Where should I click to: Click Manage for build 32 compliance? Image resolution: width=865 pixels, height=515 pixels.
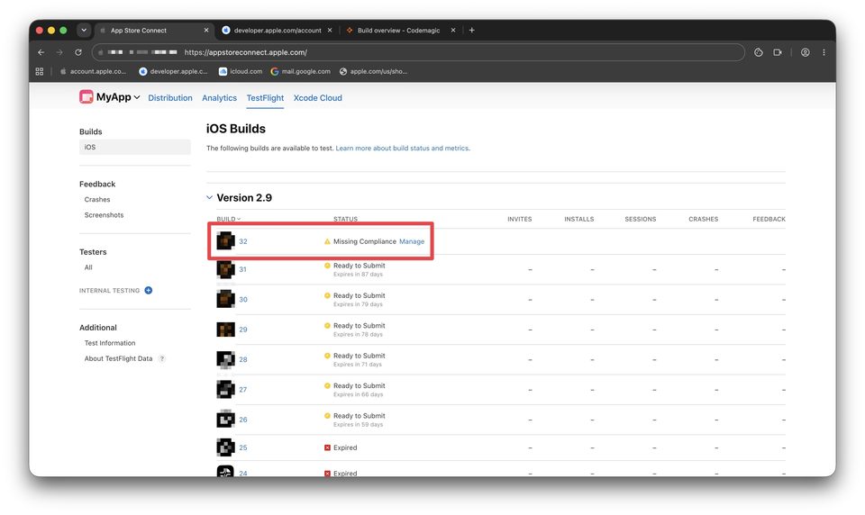(x=412, y=241)
